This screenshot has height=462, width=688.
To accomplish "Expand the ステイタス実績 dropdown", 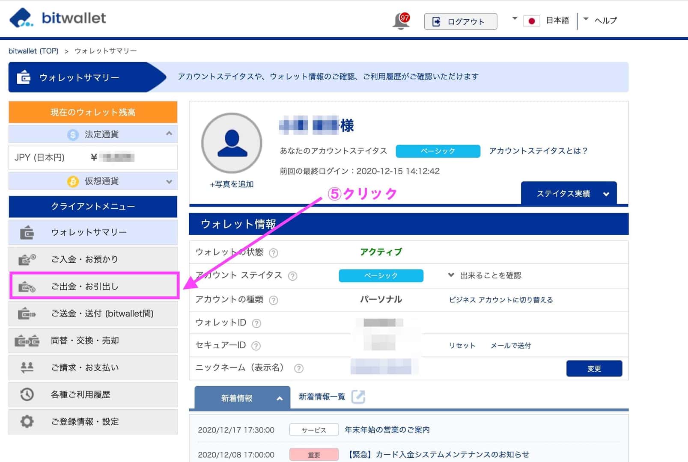I will [x=569, y=194].
